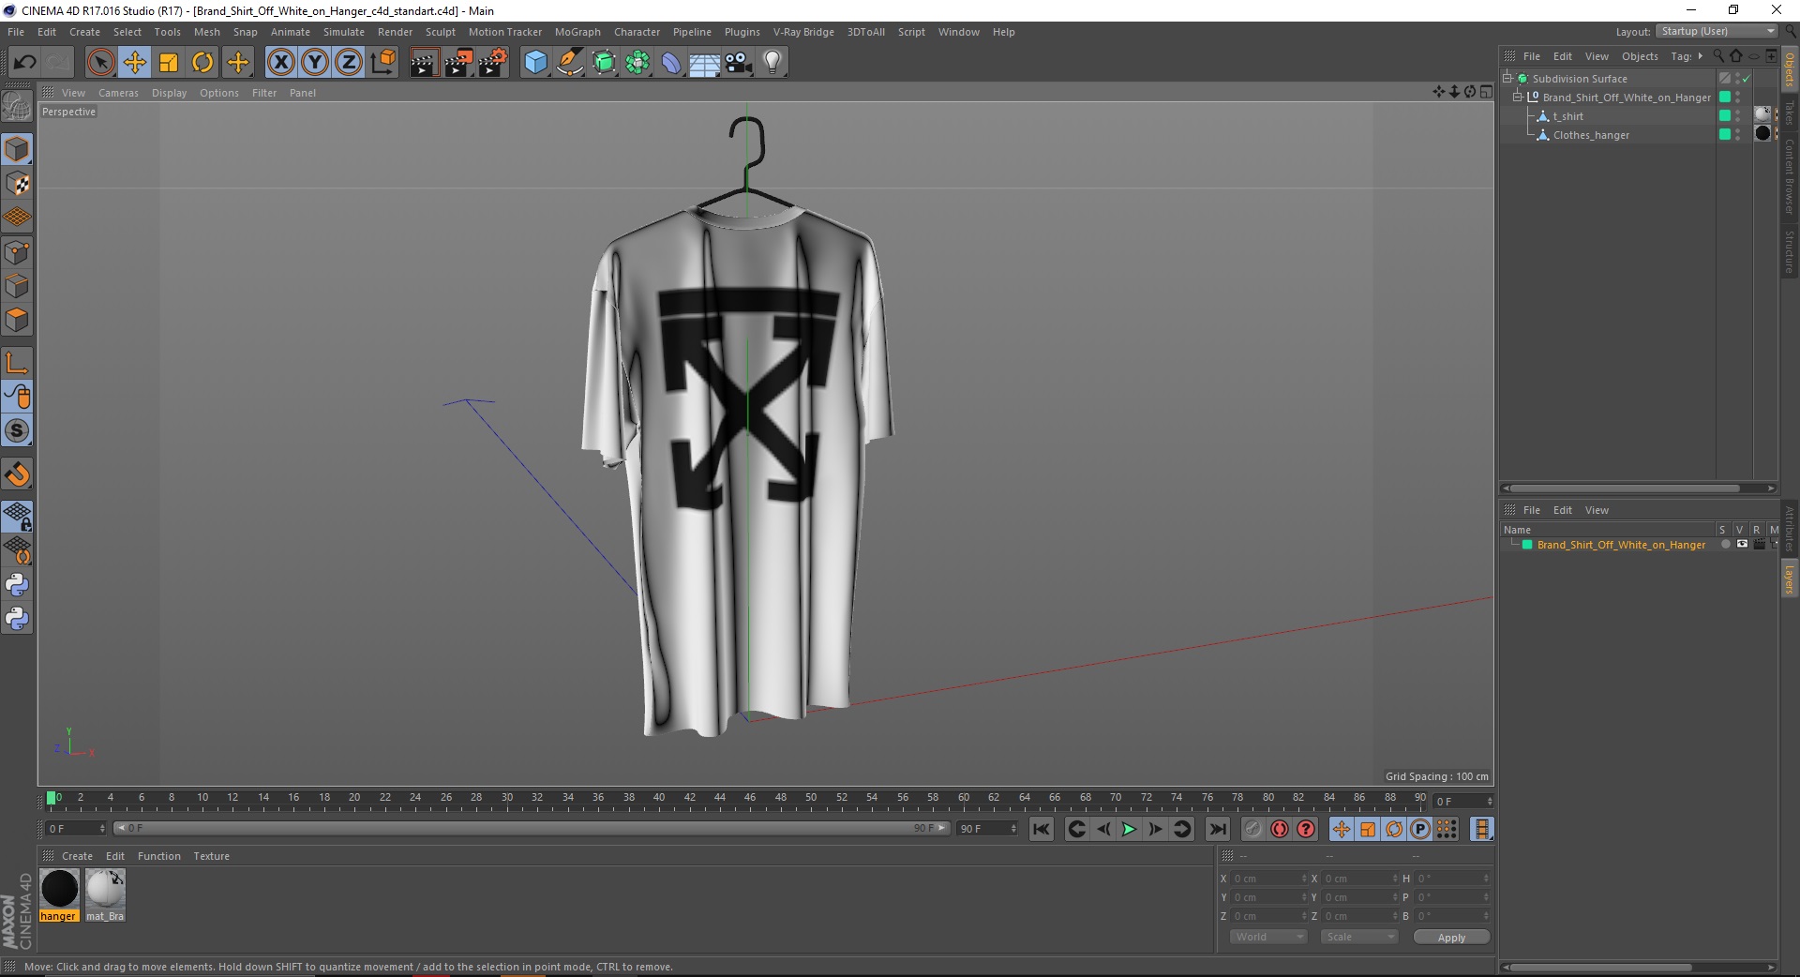Click the t_shirt material tag
Viewport: 1800px width, 977px height.
1762,115
